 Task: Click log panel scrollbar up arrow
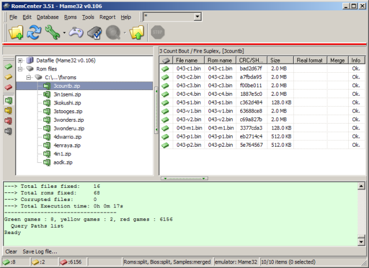[x=361, y=186]
